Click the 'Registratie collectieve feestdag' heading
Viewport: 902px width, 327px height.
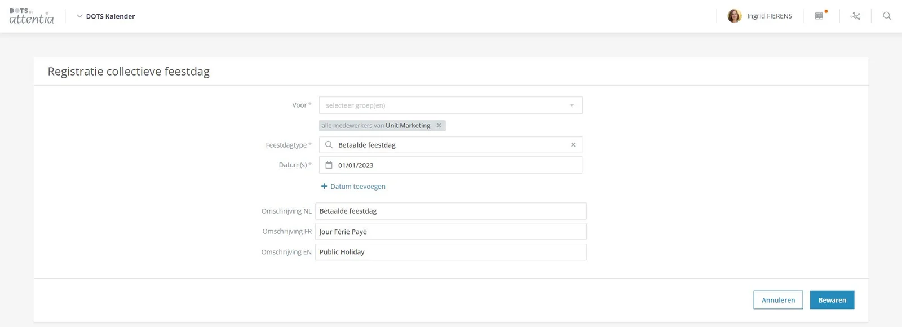[129, 72]
